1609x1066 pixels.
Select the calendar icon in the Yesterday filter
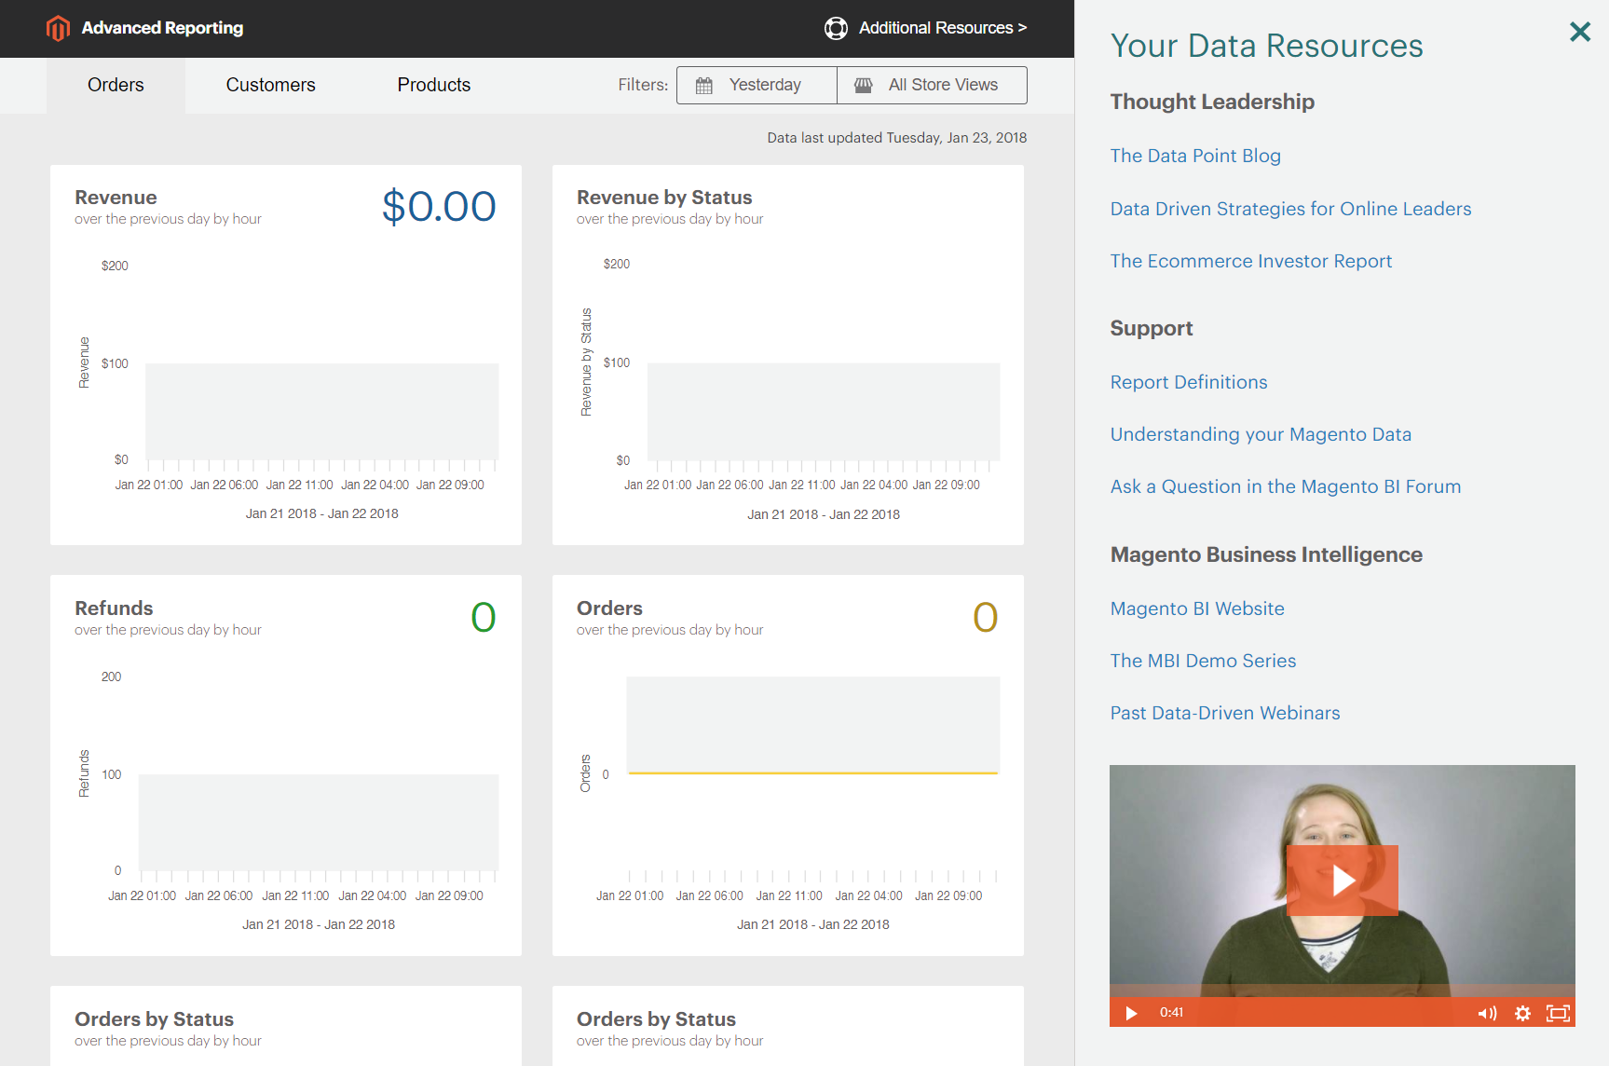coord(704,85)
